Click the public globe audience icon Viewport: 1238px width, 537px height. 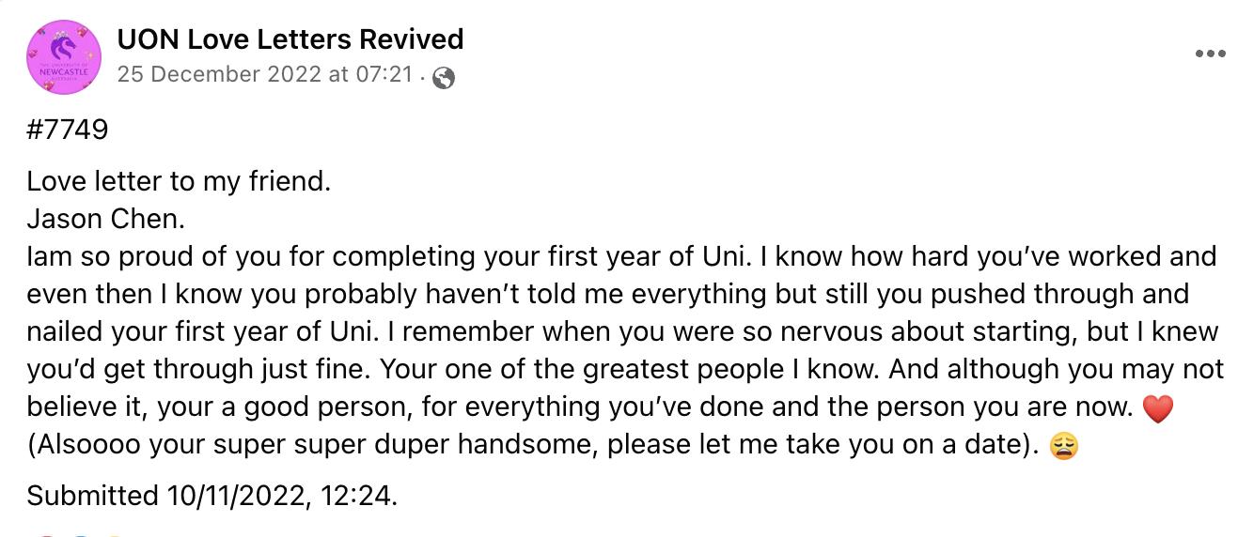click(444, 79)
